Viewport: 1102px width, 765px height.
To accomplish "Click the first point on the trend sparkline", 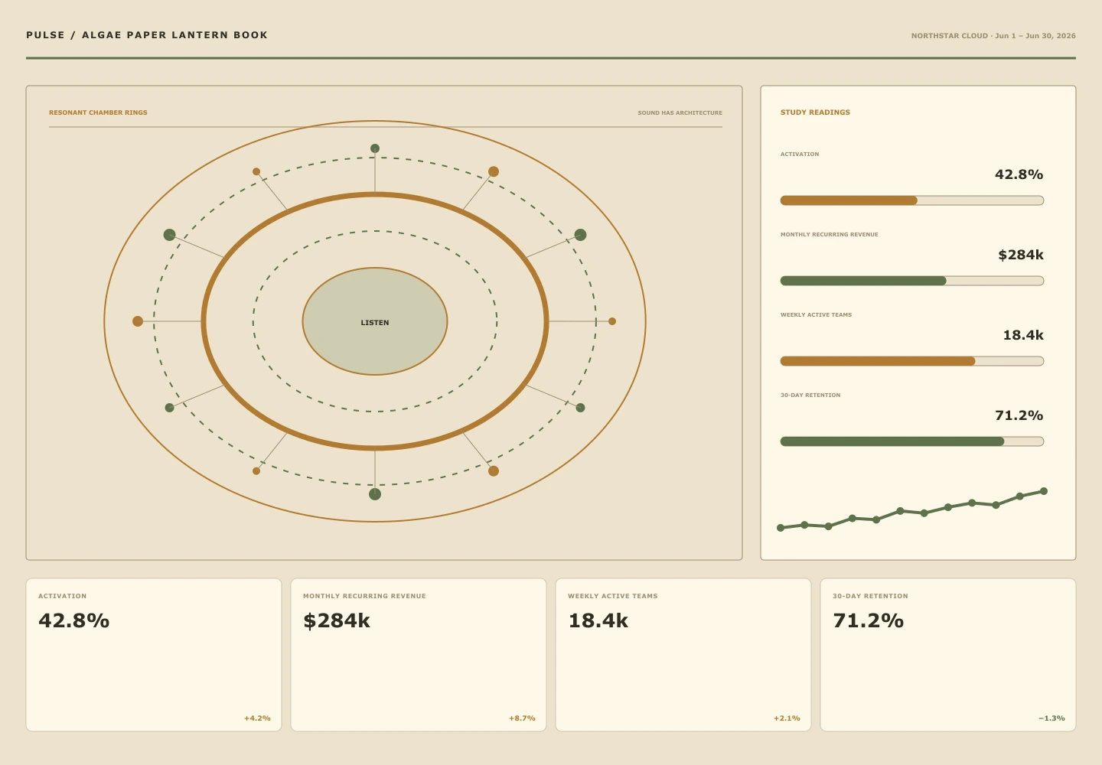I will [x=781, y=528].
